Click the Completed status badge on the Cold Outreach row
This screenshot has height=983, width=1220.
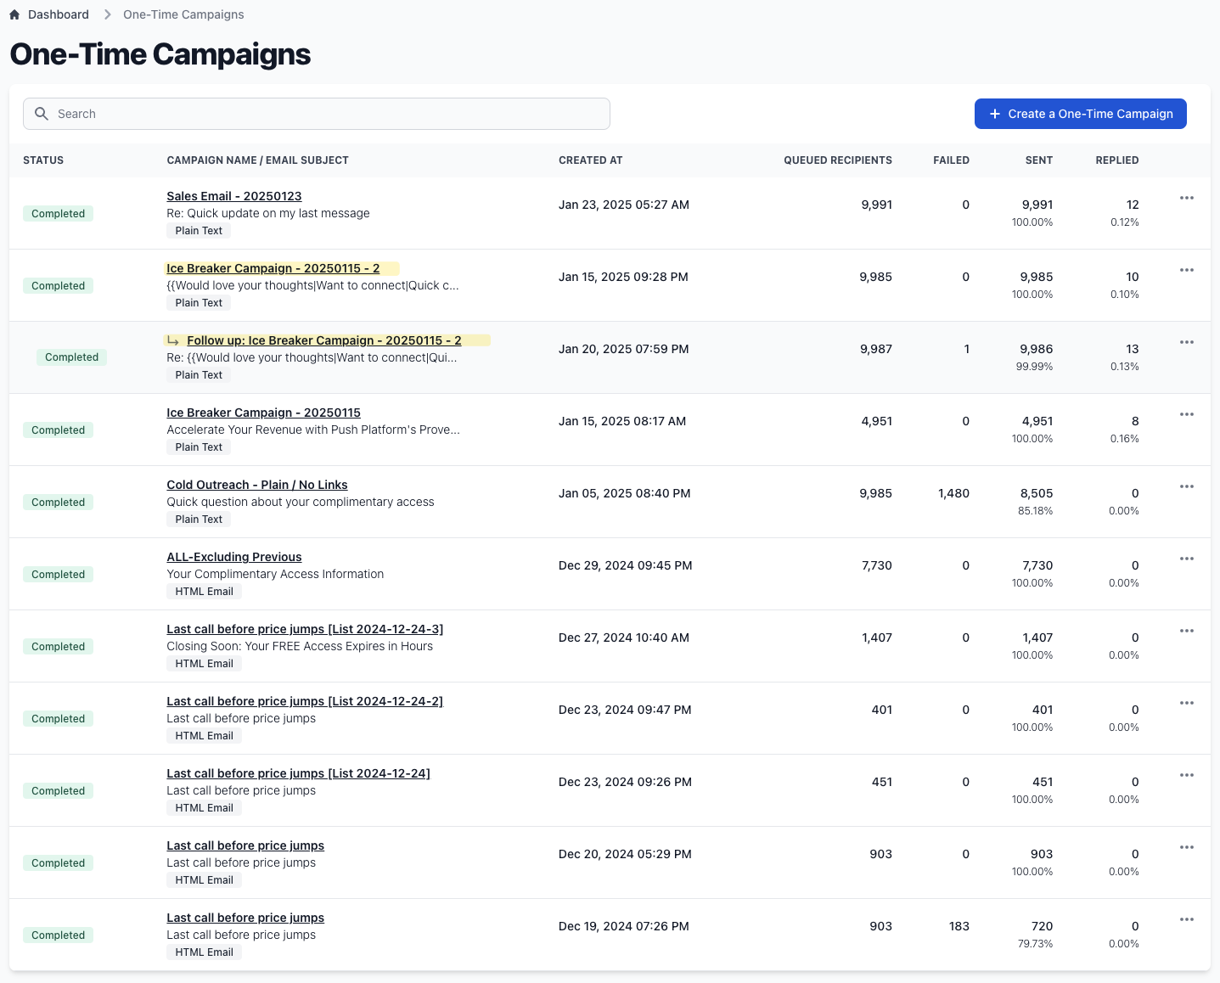58,502
